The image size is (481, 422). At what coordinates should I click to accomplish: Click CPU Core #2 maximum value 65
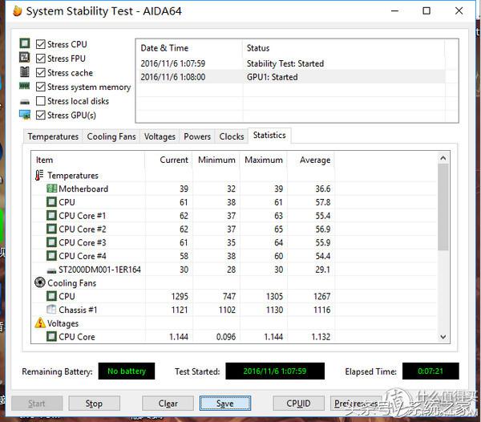tap(278, 229)
